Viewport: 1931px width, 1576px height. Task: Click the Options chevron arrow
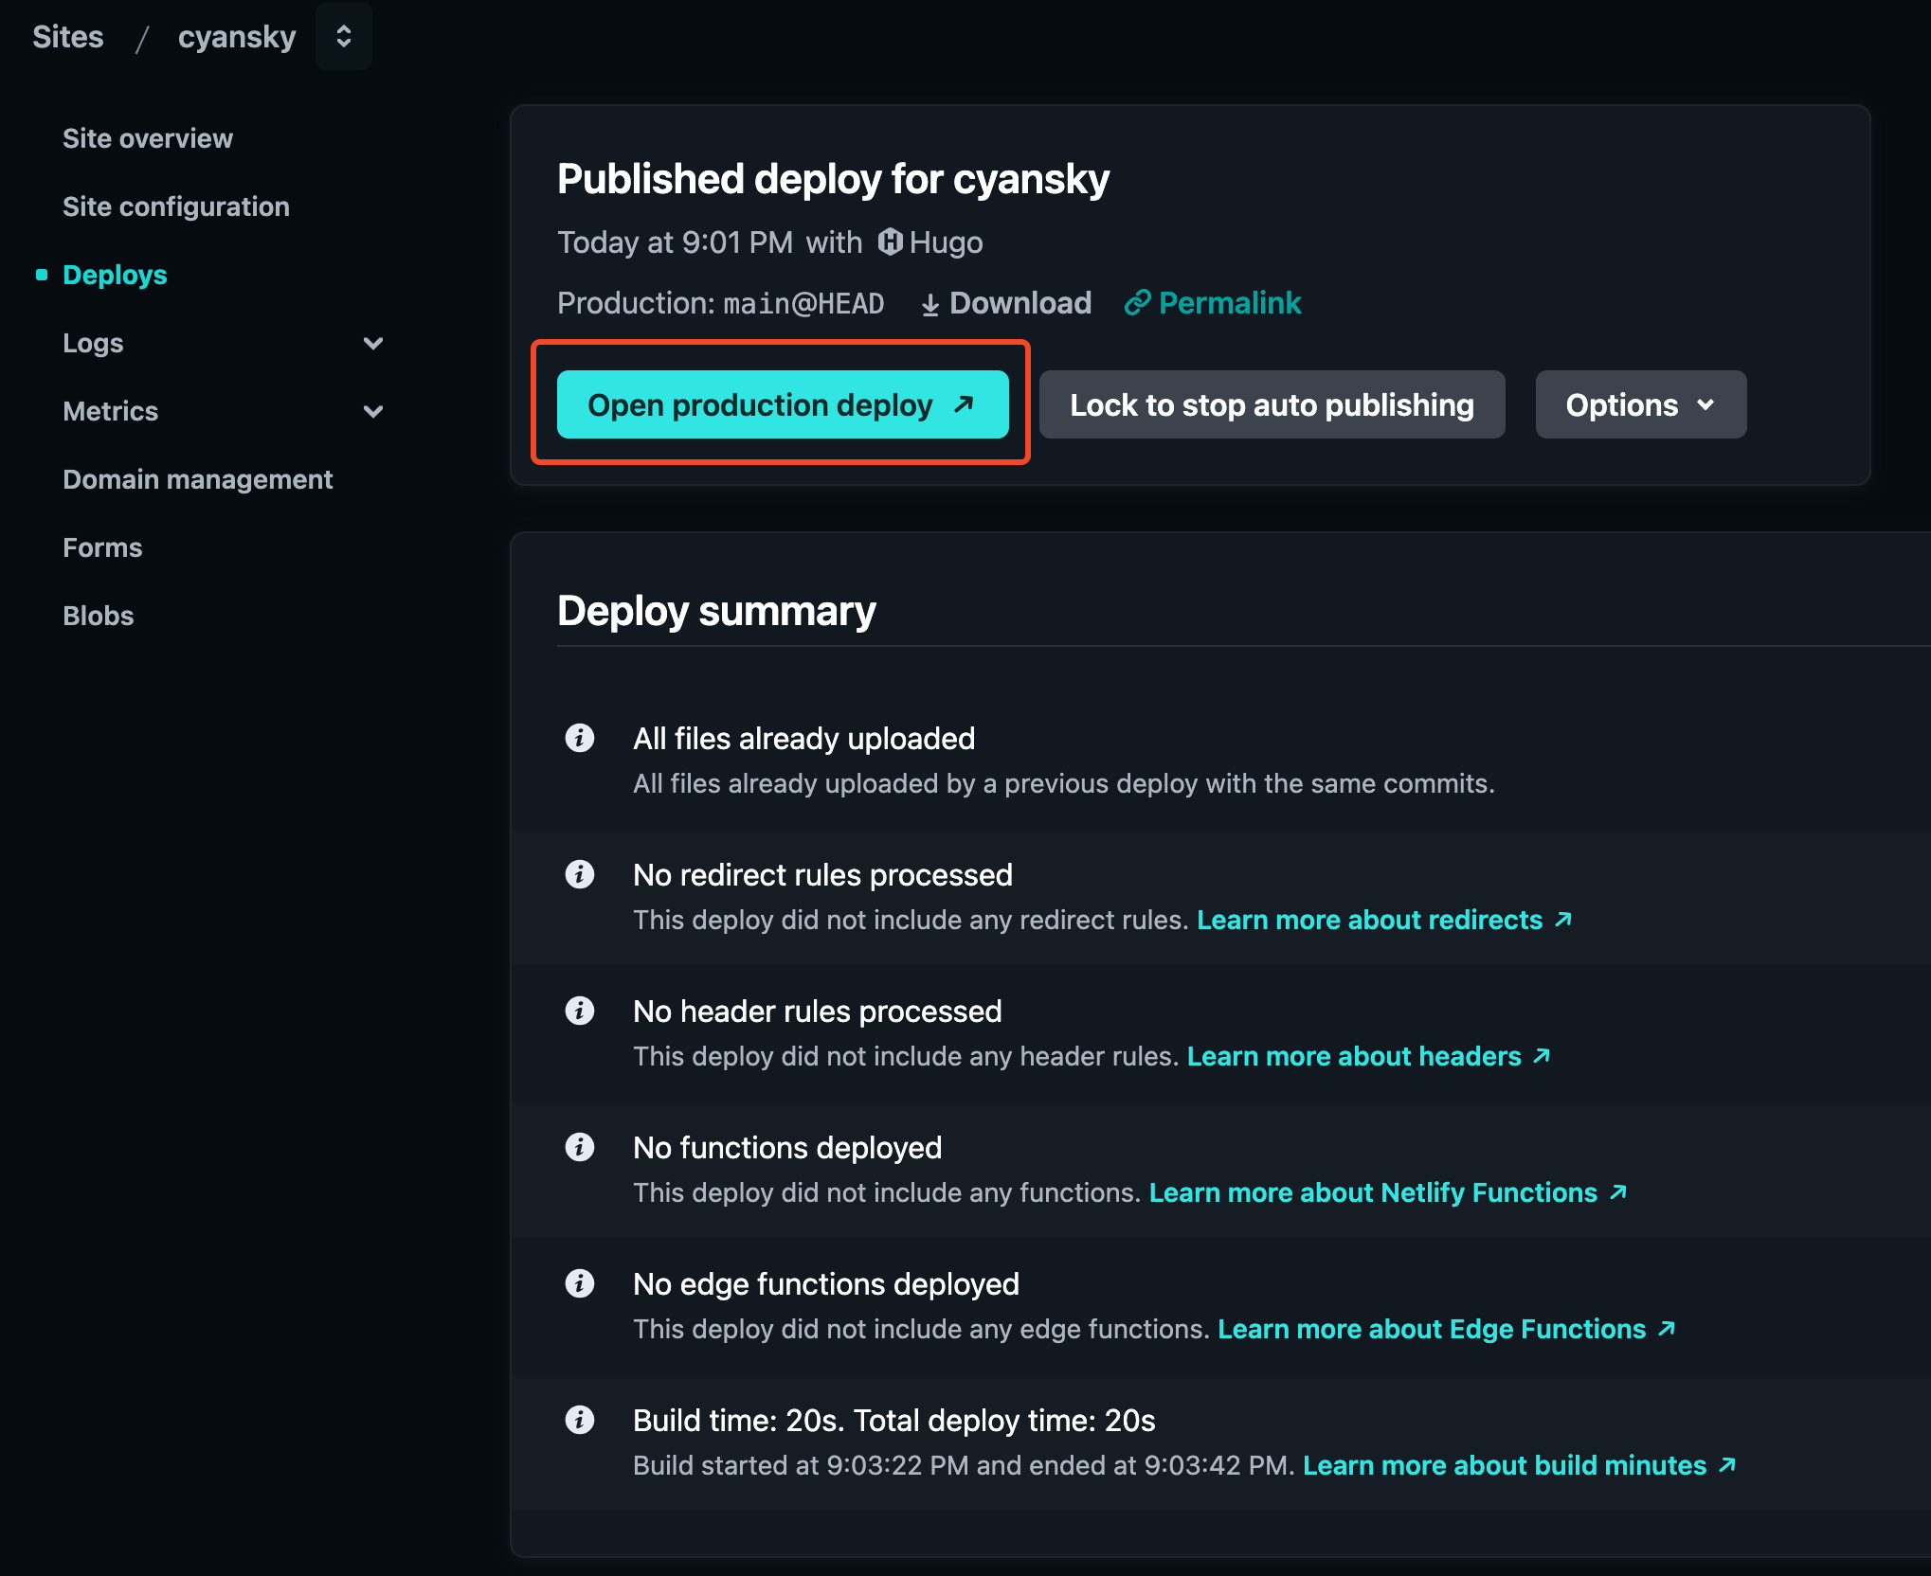[x=1705, y=405]
